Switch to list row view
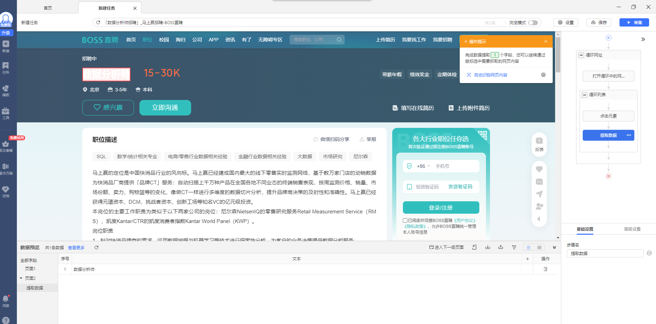The height and width of the screenshot is (324, 656). pyautogui.click(x=528, y=247)
